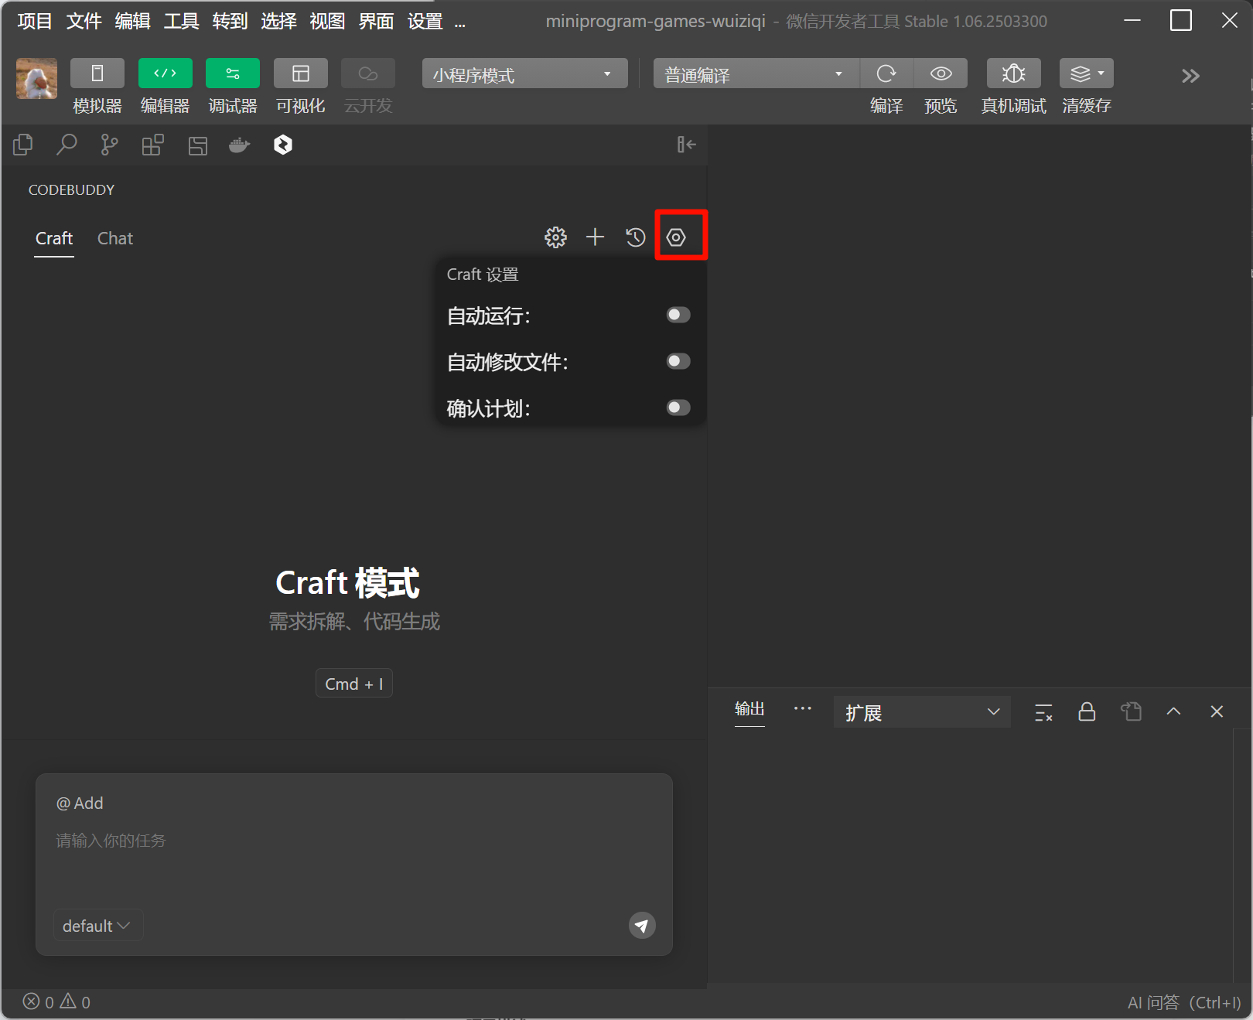Enable the 自动运行 toggle
This screenshot has width=1253, height=1020.
click(x=678, y=315)
